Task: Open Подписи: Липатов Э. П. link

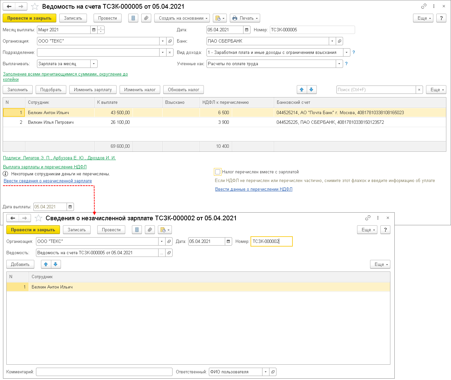Action: 59,158
